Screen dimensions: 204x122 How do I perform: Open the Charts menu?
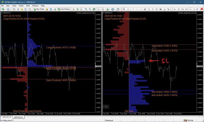click(x=21, y=6)
